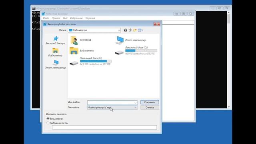The width and height of the screenshot is (256, 144).
Task: Expand the Имя файла dropdown arrow
Action: click(x=135, y=102)
